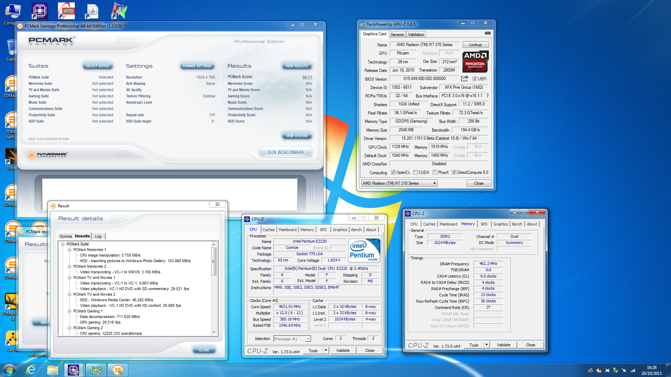Switch to GPU-Z via taskbar button

click(96, 370)
